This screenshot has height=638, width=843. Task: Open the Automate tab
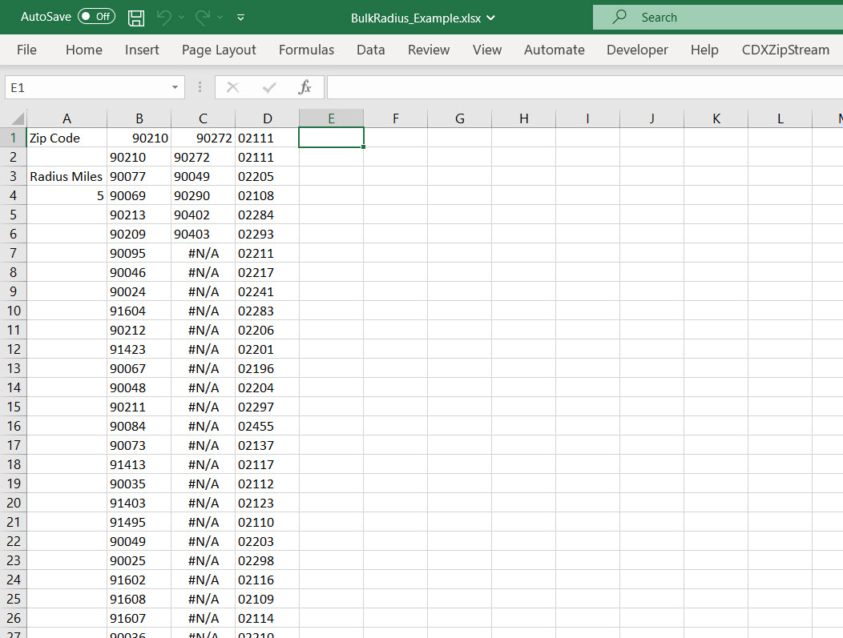tap(555, 50)
